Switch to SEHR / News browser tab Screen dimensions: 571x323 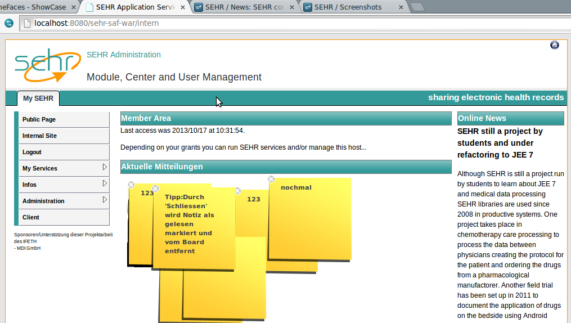tap(244, 7)
